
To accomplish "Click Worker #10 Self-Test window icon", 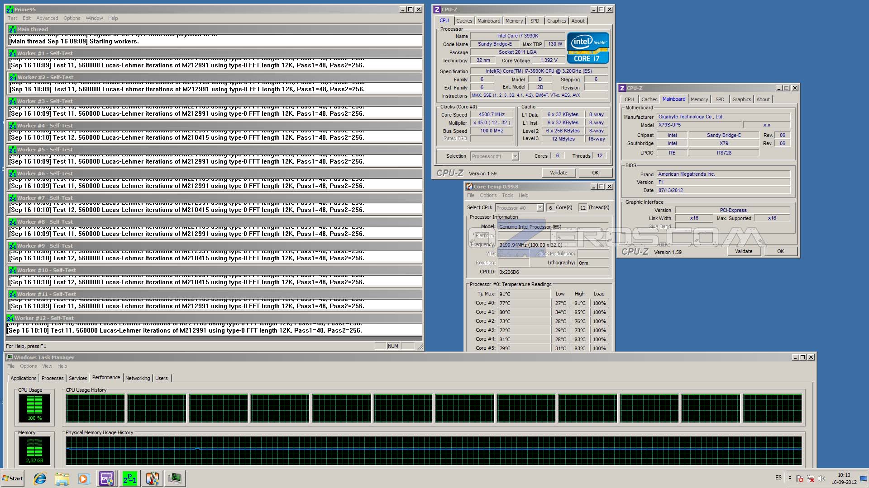I will click(12, 270).
